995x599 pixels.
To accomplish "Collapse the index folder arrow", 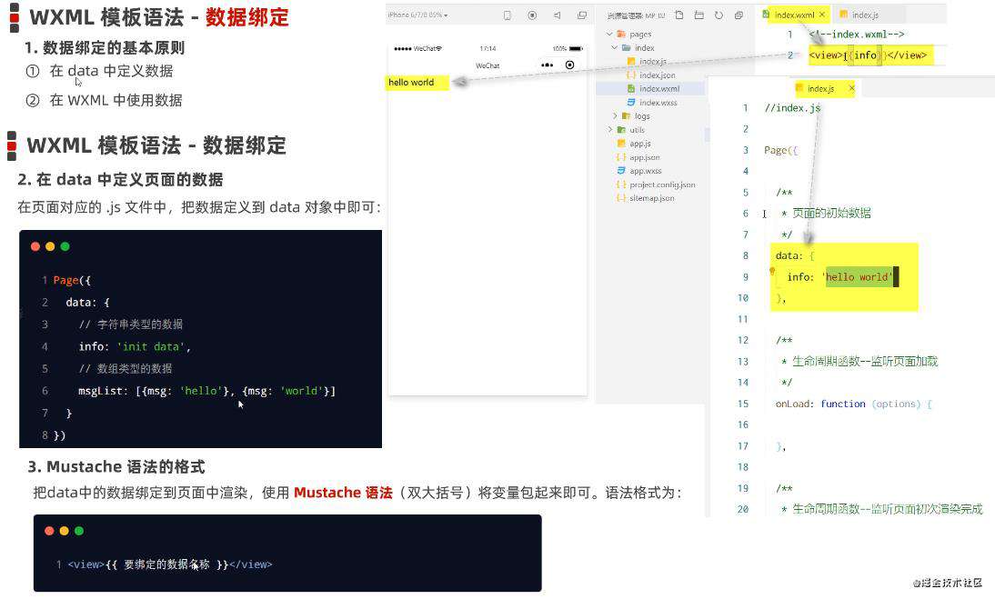I will [x=614, y=47].
